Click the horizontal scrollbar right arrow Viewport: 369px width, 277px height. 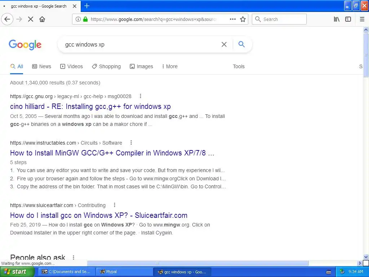click(x=360, y=263)
